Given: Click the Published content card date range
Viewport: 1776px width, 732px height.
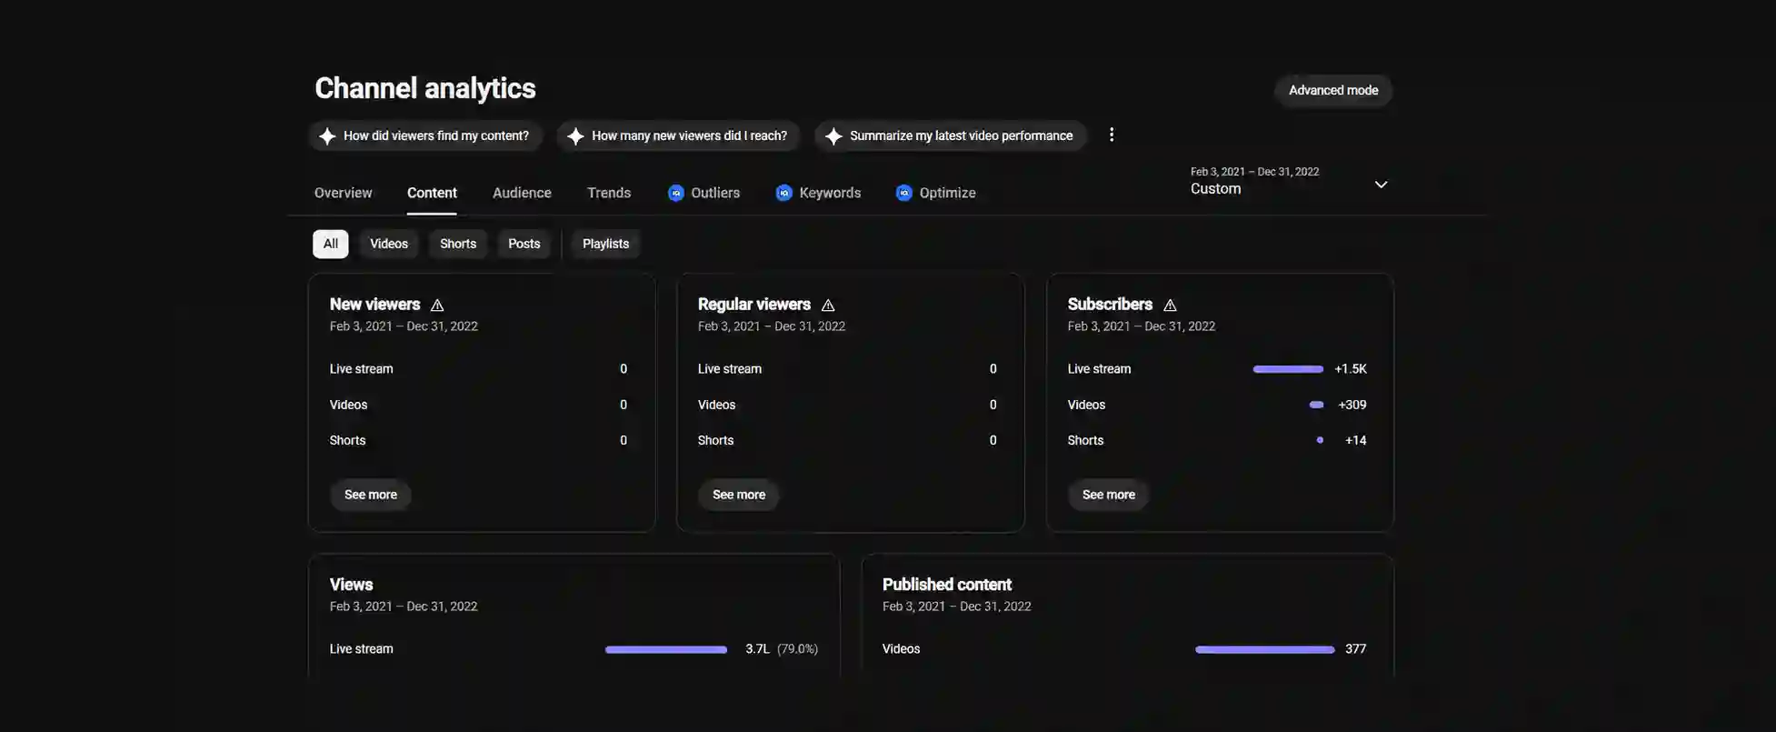Looking at the screenshot, I should point(957,607).
